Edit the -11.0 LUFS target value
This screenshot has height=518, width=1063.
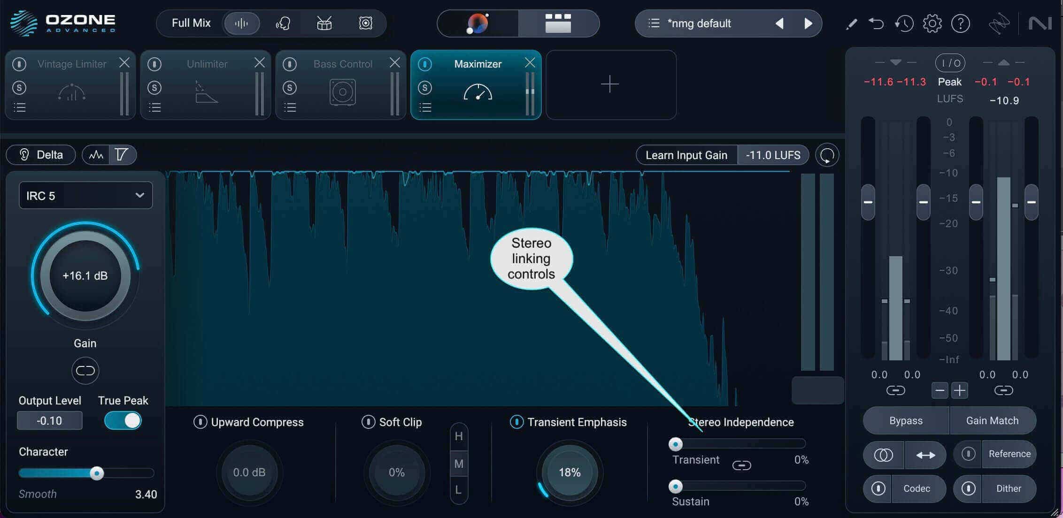(x=773, y=155)
